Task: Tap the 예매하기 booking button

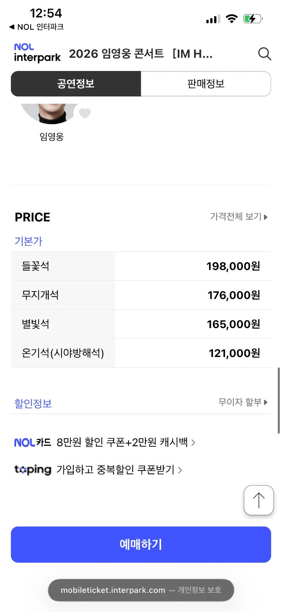Action: [141, 544]
